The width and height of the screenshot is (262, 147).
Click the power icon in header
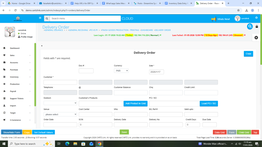(x=256, y=18)
